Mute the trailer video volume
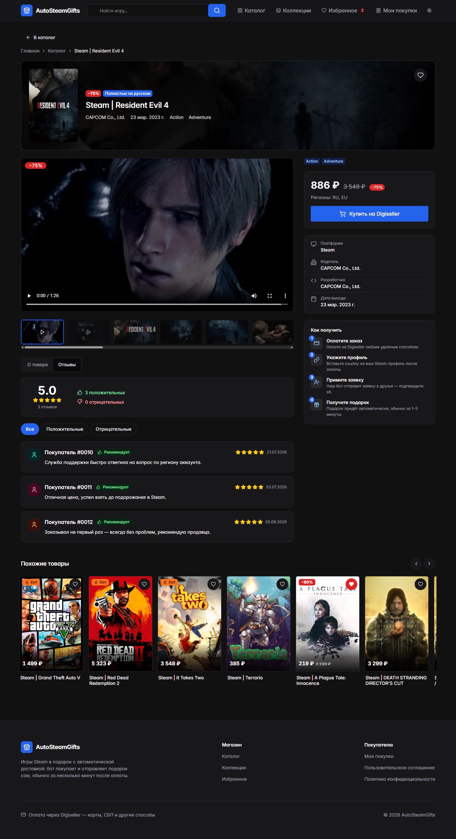The width and height of the screenshot is (456, 839). [254, 296]
